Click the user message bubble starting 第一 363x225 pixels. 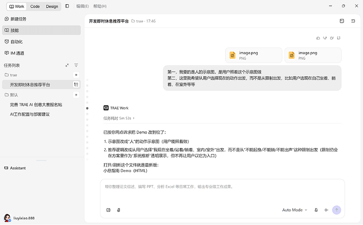pos(252,78)
